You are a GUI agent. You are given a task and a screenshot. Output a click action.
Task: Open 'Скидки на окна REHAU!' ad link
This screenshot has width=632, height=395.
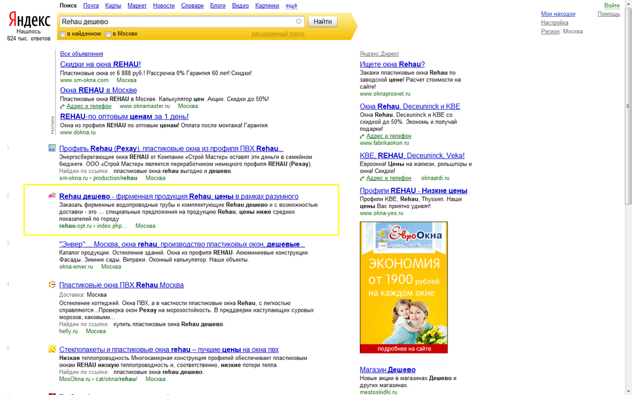pos(101,64)
